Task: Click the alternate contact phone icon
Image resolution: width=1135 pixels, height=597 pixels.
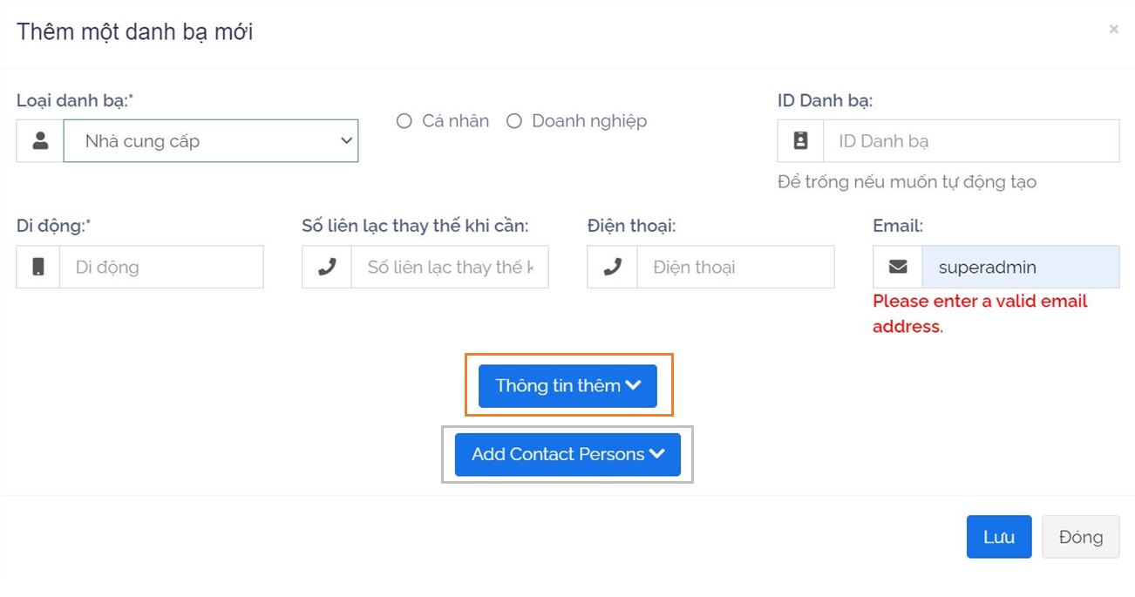Action: (327, 268)
